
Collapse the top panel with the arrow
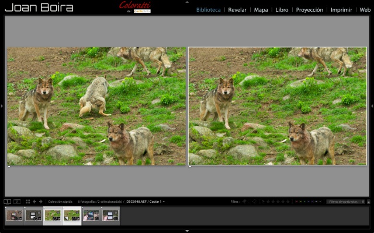tap(187, 2)
